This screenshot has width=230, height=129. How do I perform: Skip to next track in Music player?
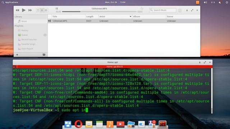(30, 10)
